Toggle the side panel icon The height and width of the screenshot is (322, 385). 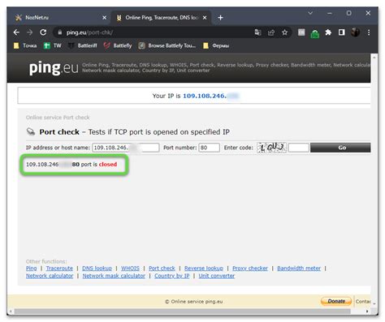(341, 32)
